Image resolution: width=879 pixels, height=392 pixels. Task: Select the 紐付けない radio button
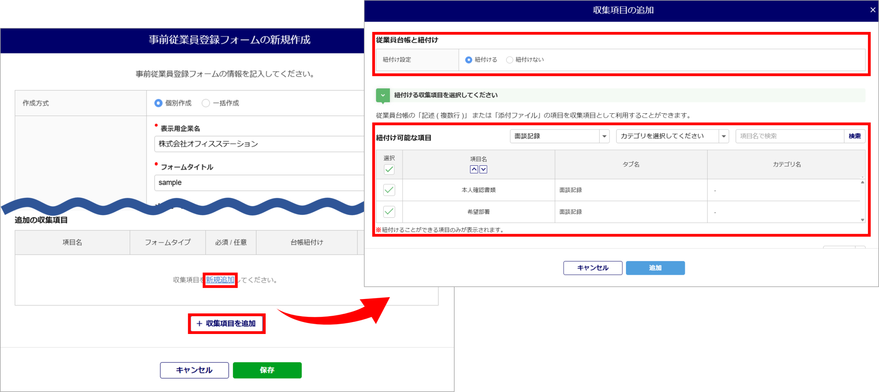[x=510, y=60]
